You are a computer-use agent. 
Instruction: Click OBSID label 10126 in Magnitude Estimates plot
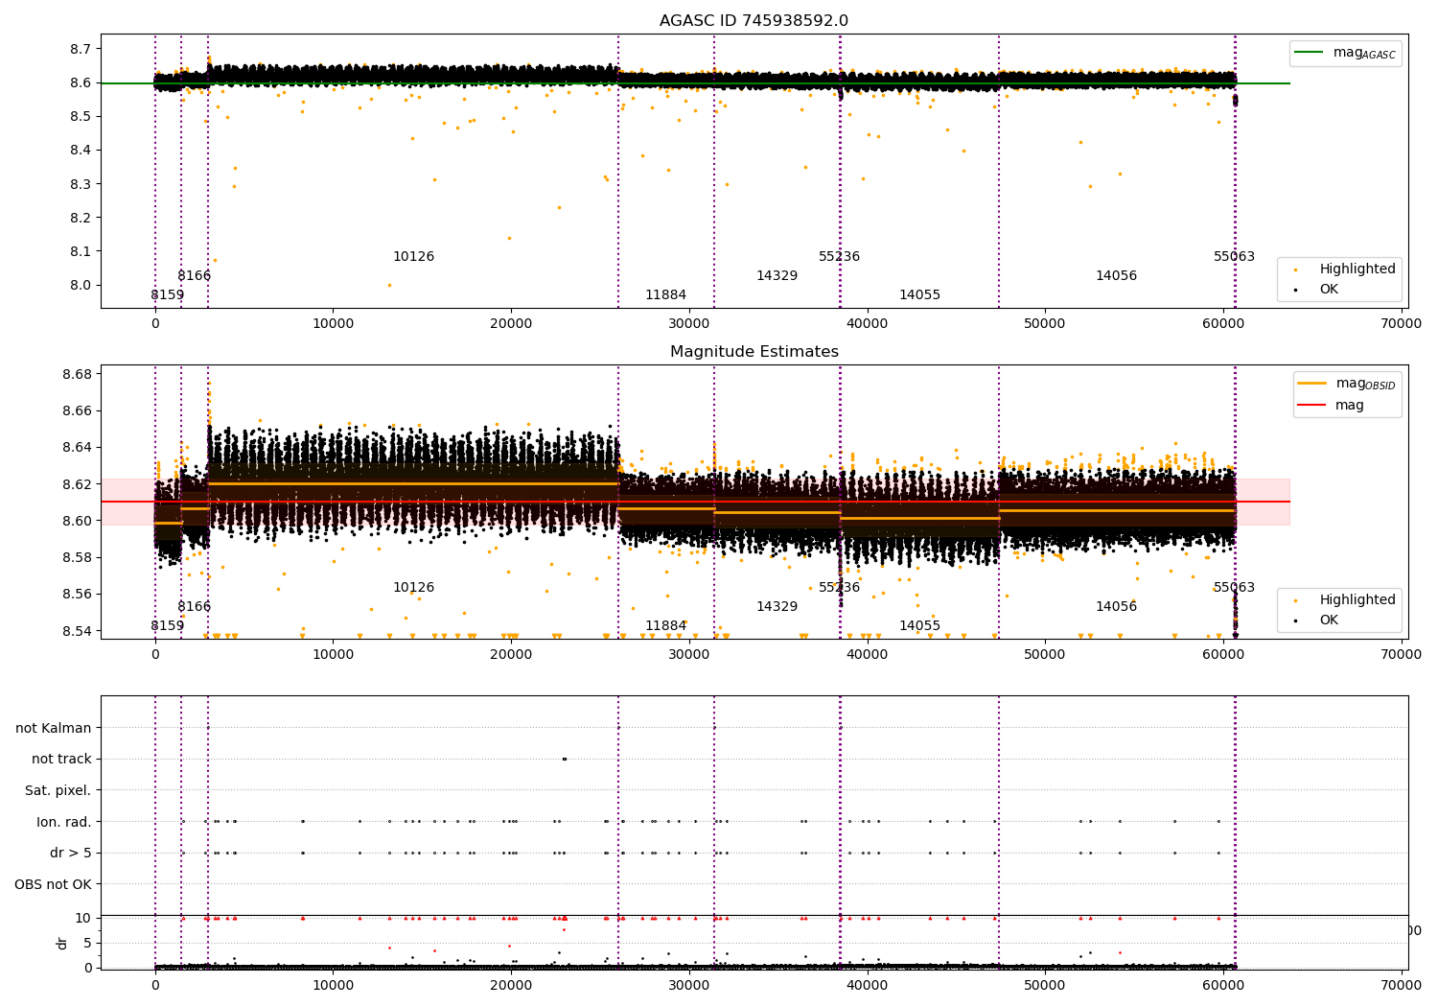click(413, 588)
